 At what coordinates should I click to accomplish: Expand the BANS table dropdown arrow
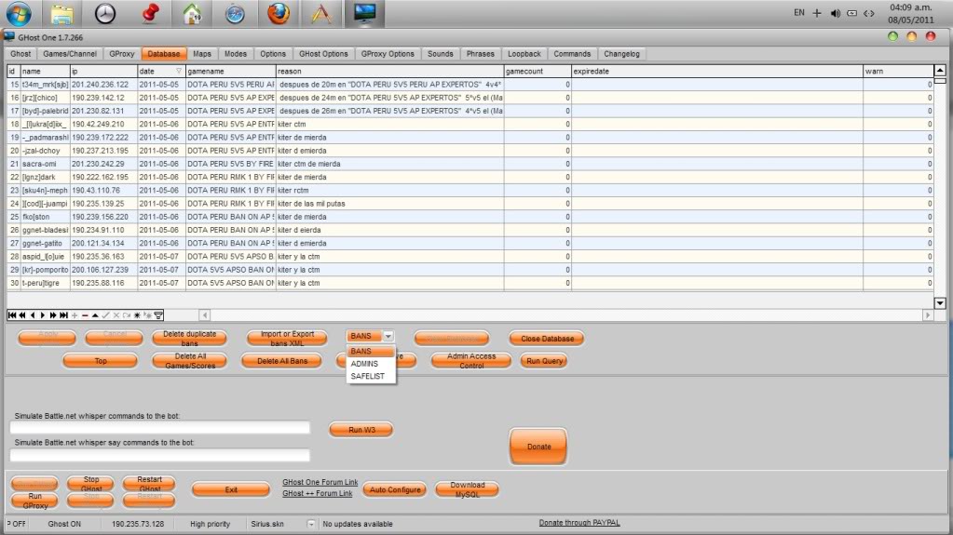tap(388, 336)
